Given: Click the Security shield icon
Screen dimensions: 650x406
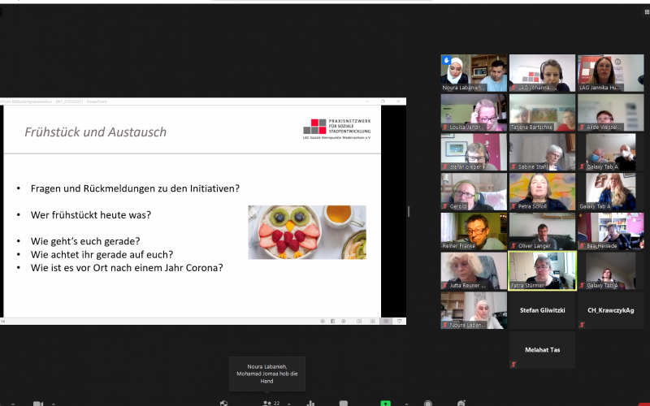Looking at the screenshot, I should coord(224,403).
